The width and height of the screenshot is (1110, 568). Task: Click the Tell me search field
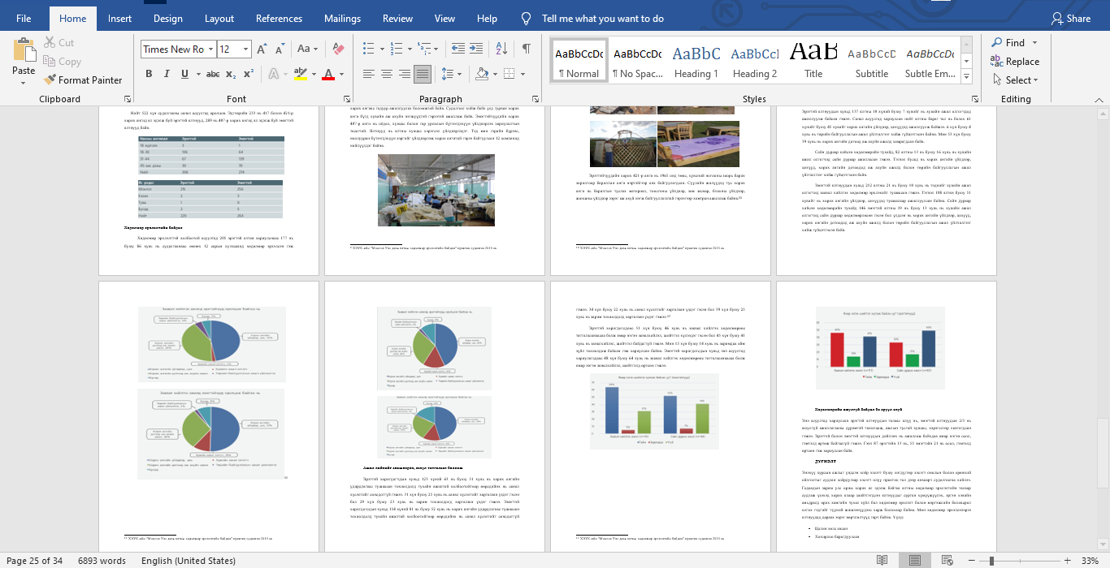tap(602, 19)
